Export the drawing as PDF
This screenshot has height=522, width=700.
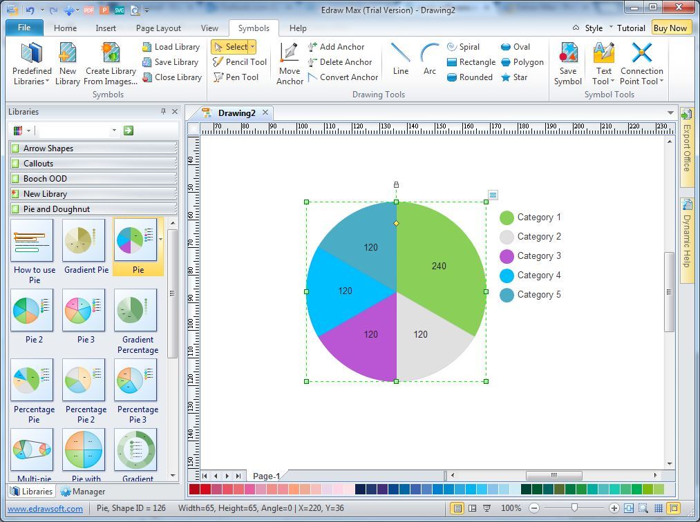(x=89, y=10)
